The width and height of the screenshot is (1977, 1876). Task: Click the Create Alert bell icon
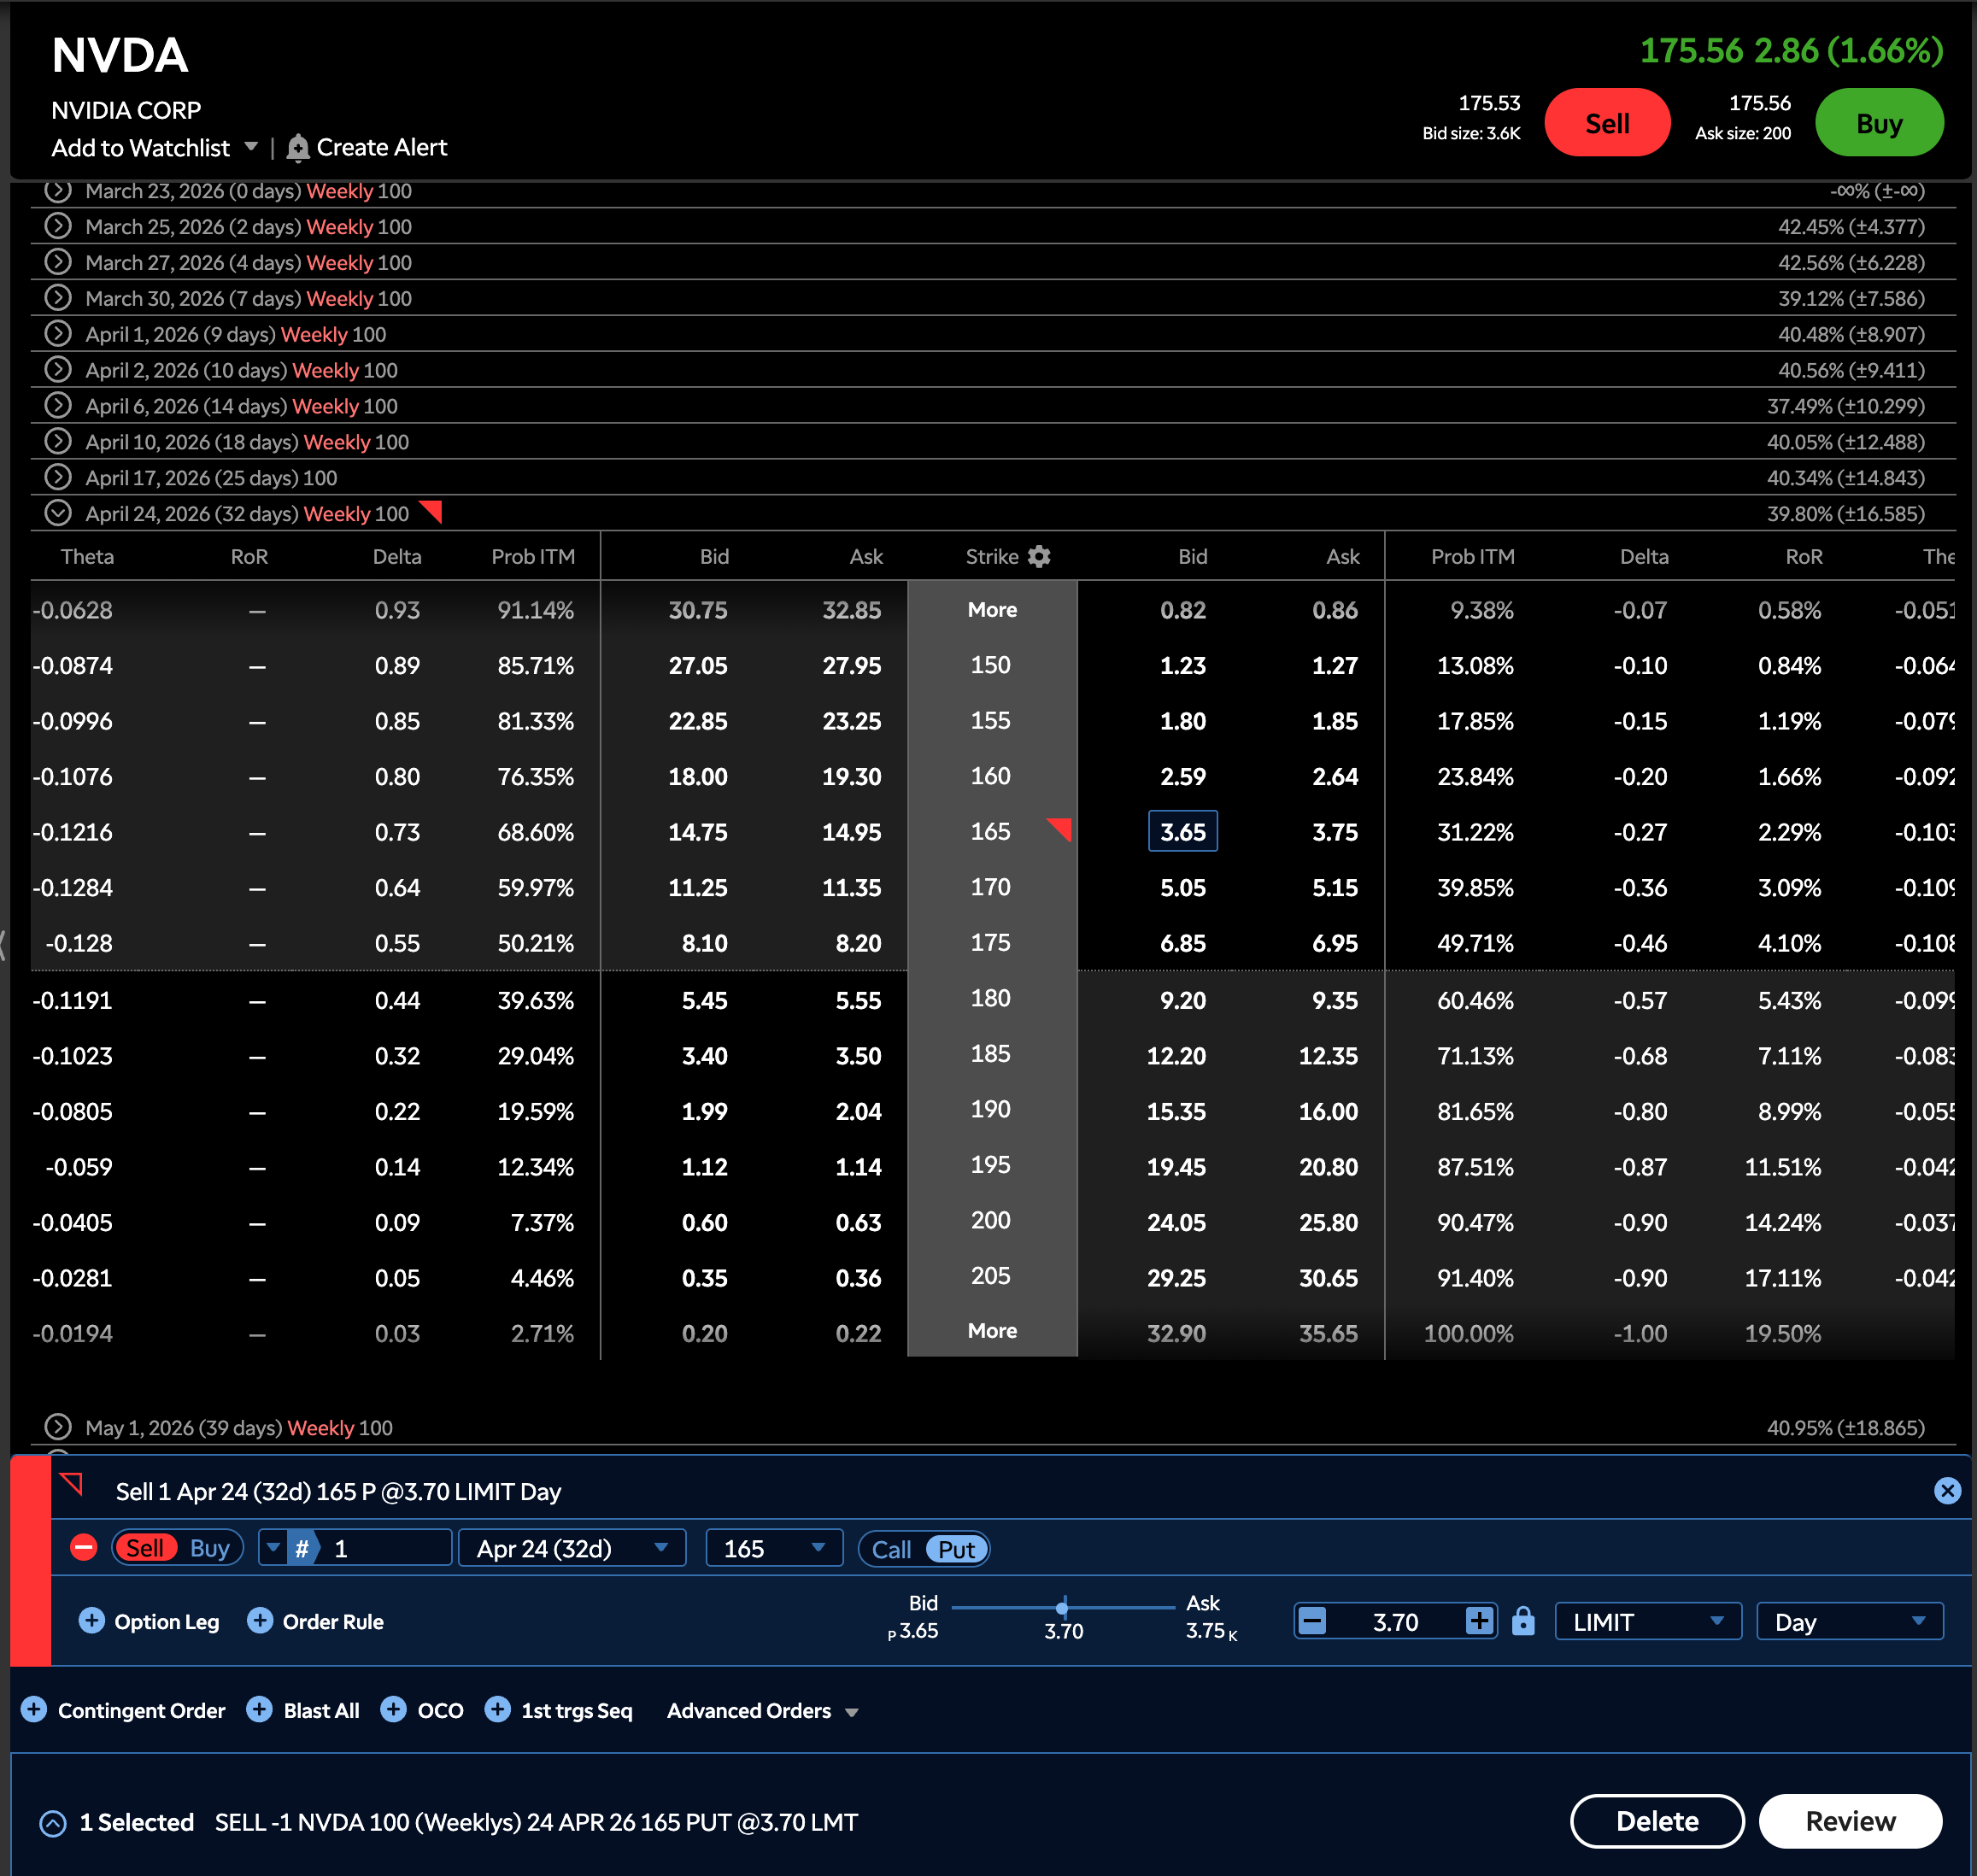coord(297,148)
